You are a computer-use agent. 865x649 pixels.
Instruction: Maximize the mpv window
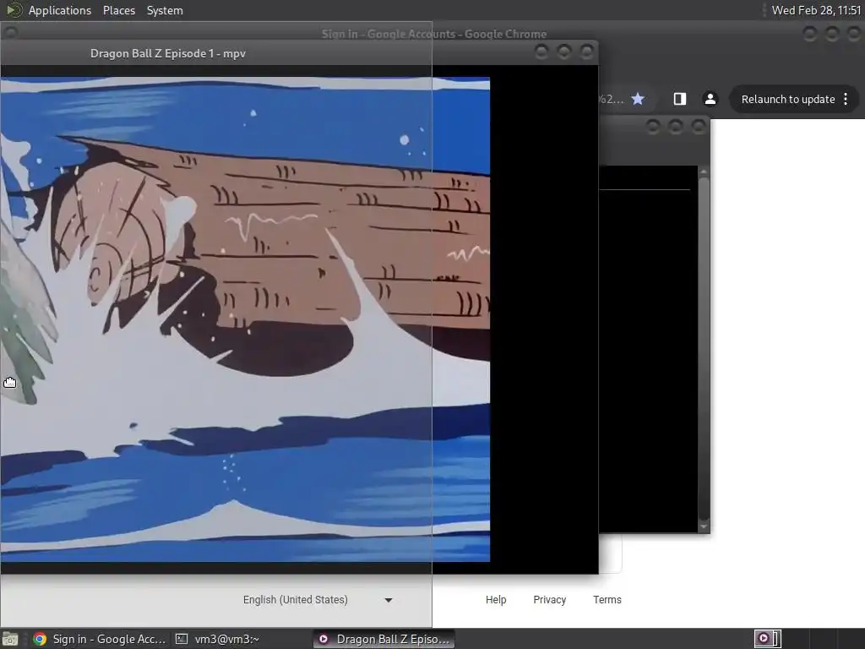click(563, 52)
